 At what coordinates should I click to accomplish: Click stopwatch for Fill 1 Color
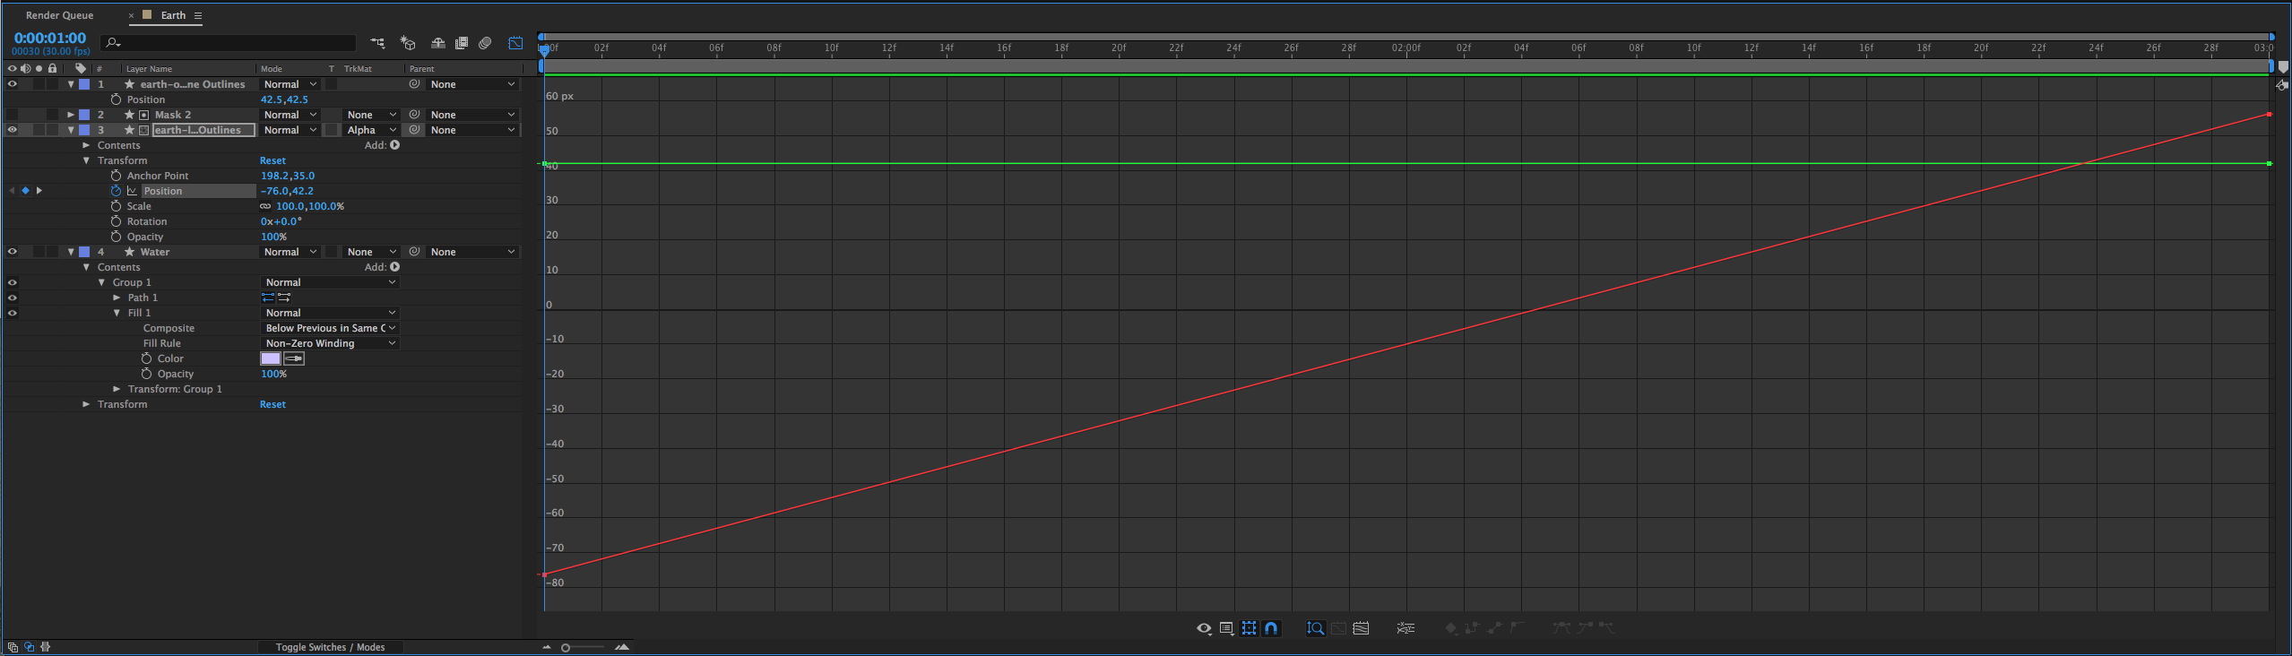[x=146, y=358]
